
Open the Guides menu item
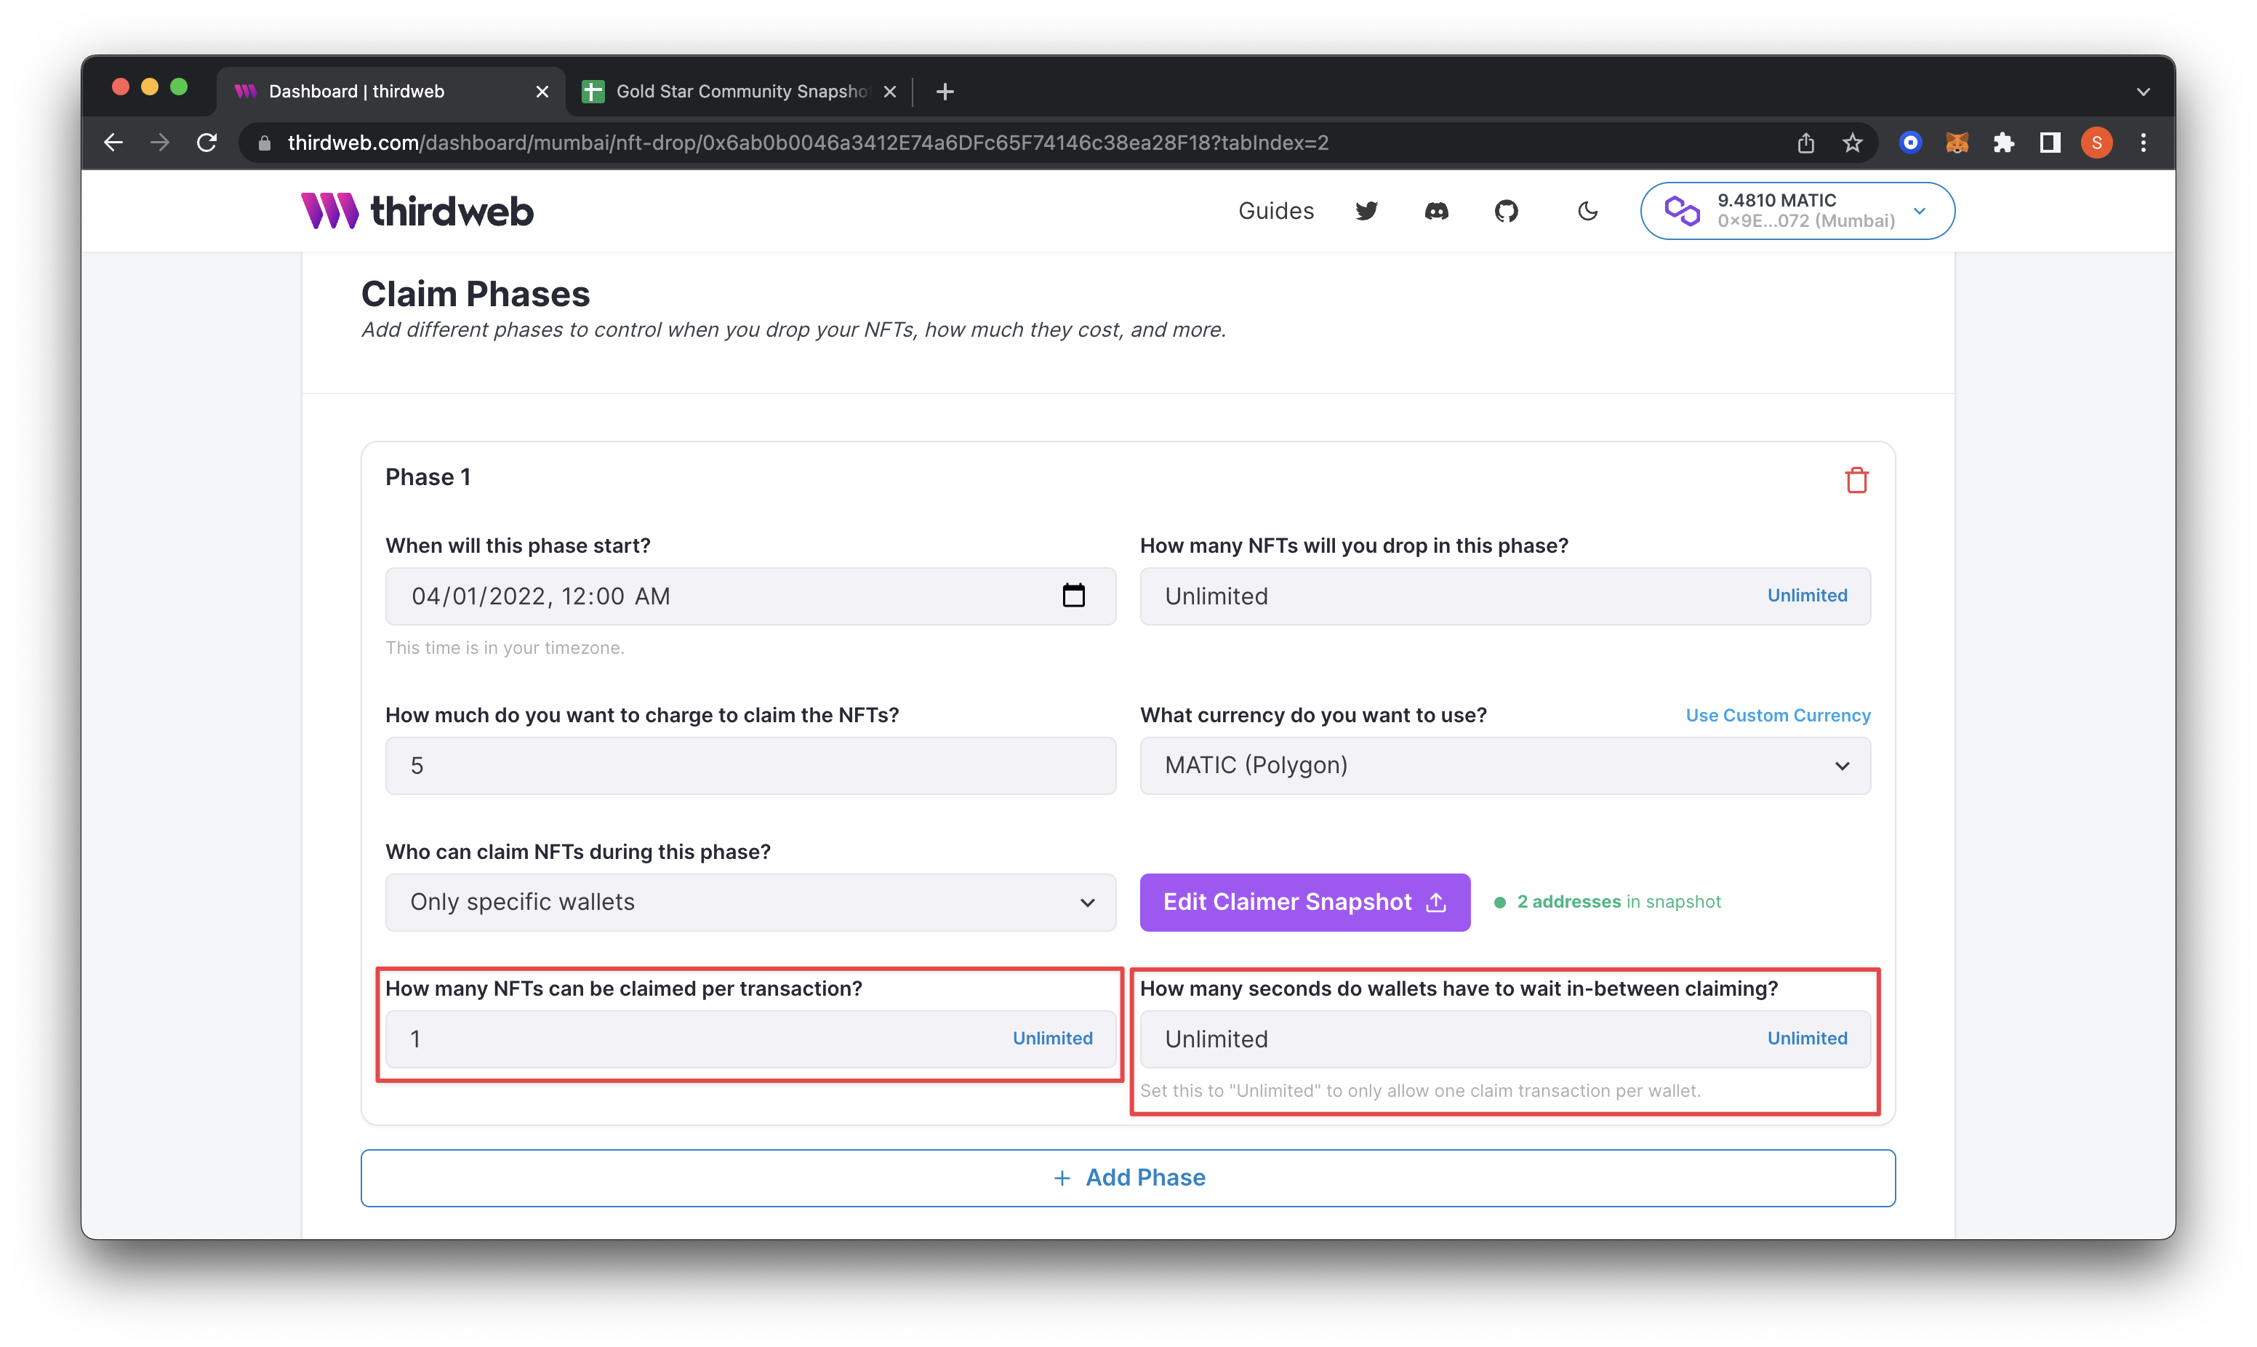(x=1276, y=210)
